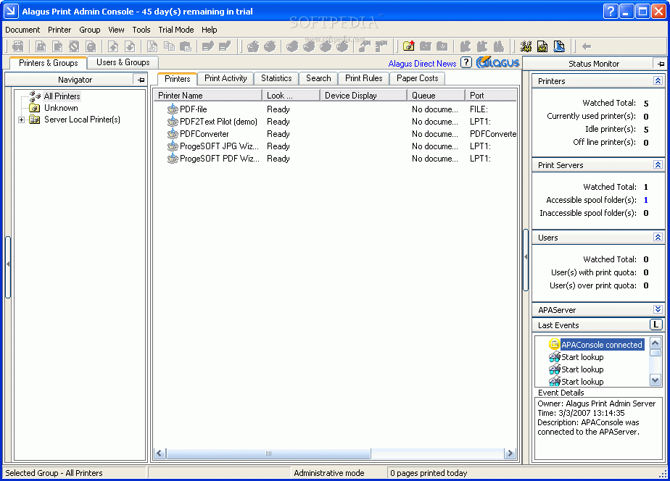This screenshot has height=481, width=670.
Task: Click the move document up toolbar icon
Action: (113, 46)
